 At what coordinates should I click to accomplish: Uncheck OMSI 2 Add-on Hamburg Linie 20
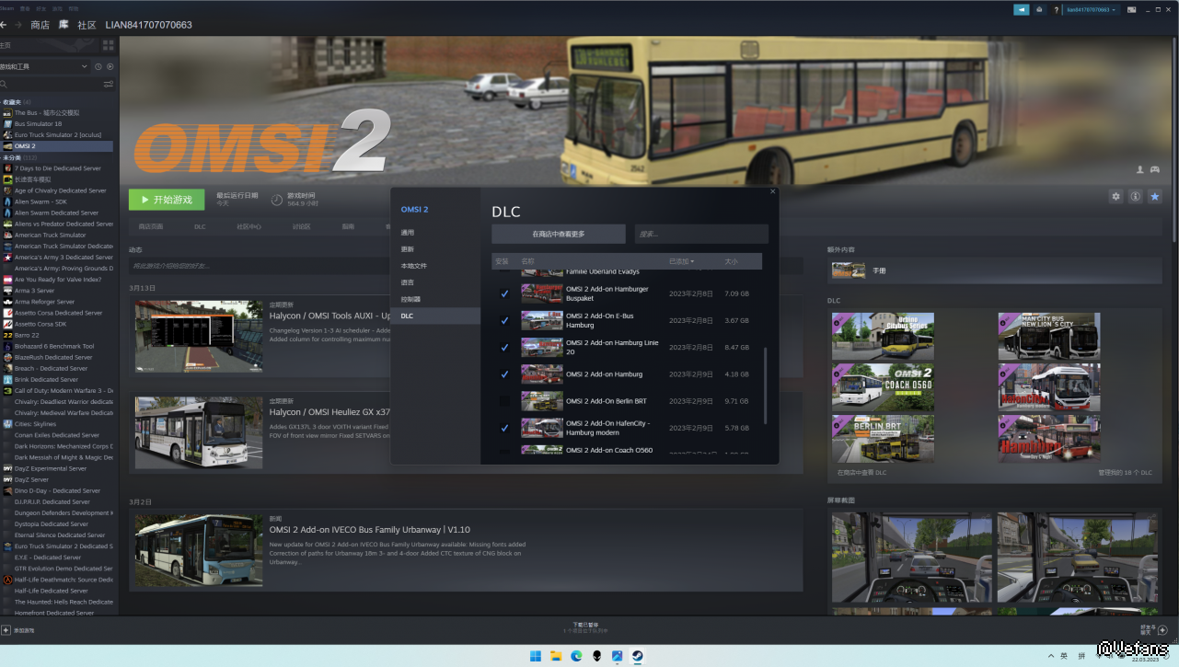504,347
